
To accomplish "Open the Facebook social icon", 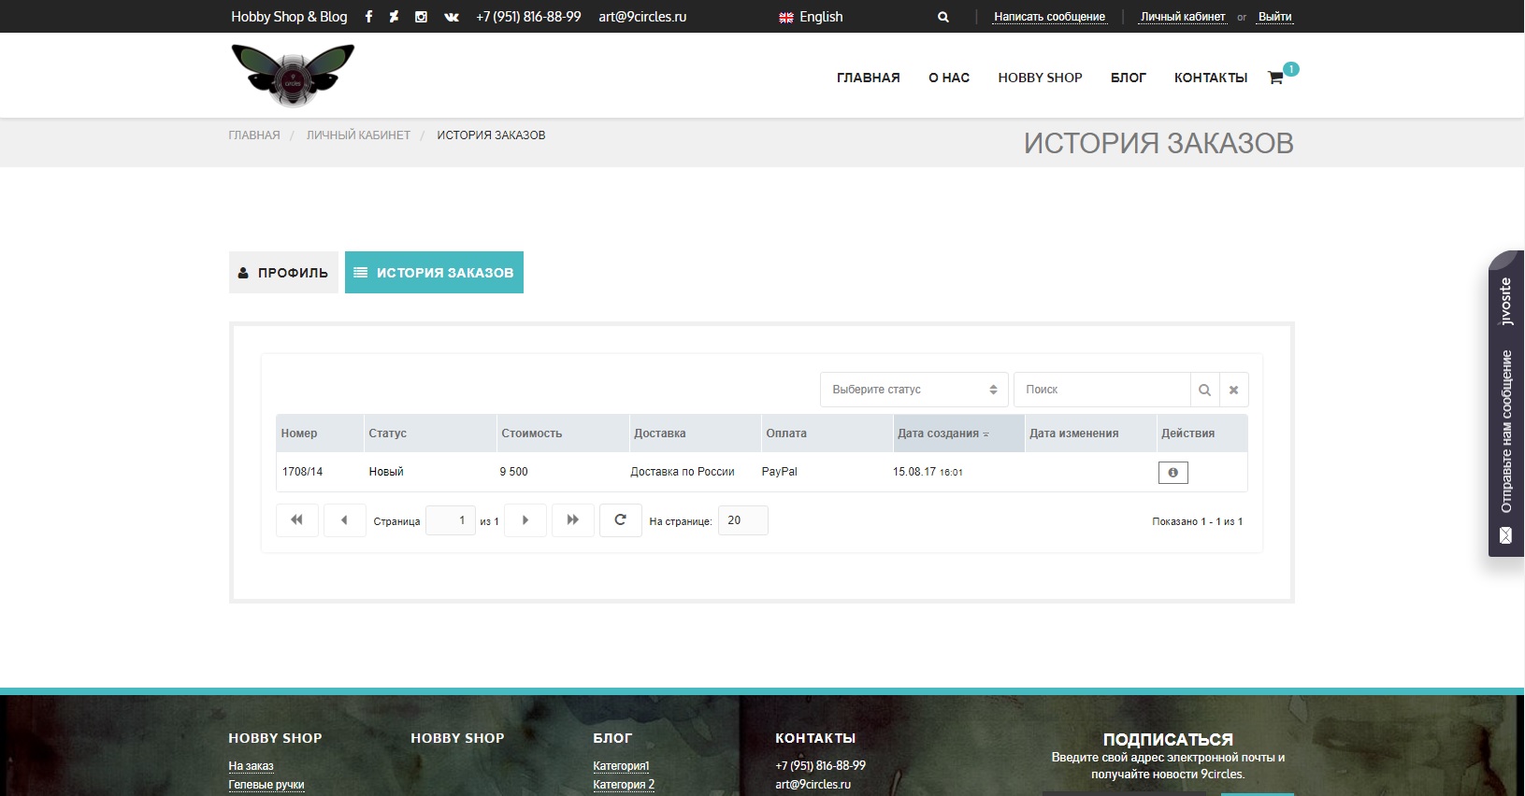I will pos(368,17).
